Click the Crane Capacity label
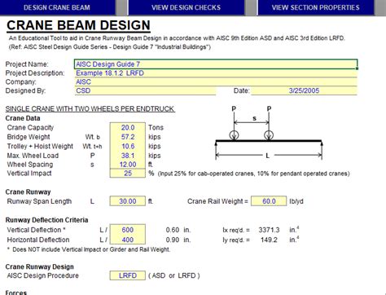386x295 pixels. point(30,127)
